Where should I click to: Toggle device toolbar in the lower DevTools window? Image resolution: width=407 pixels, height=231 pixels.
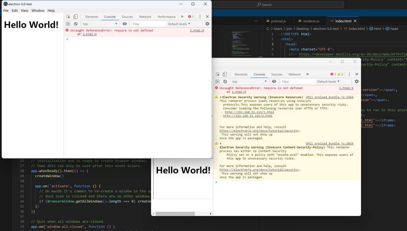pyautogui.click(x=225, y=74)
